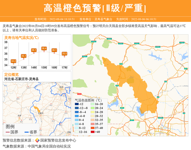Select the 36.4 peak temperature label
Image resolution: width=191 pixels, height=150 pixels.
tap(44, 48)
